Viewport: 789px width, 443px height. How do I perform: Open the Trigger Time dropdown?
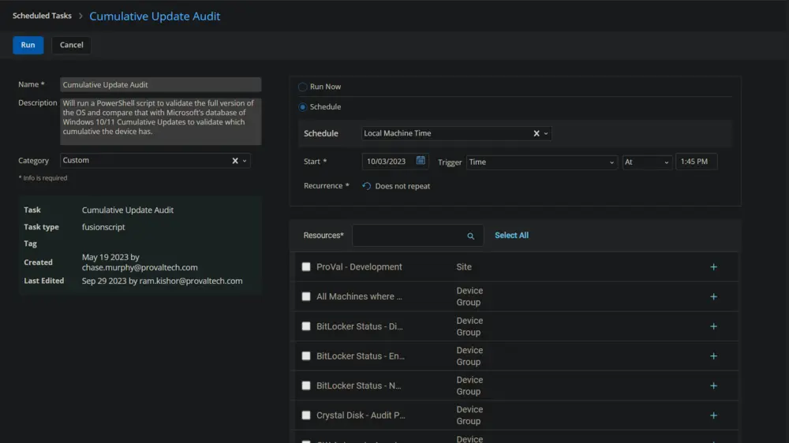coord(541,162)
